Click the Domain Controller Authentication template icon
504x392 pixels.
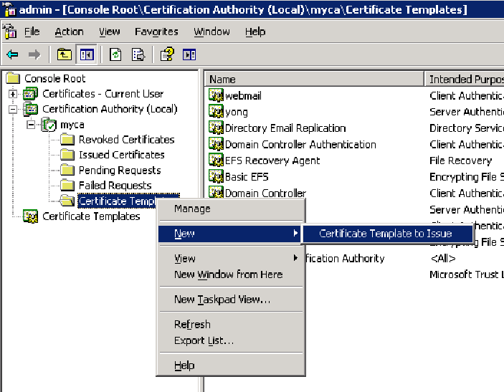click(216, 144)
